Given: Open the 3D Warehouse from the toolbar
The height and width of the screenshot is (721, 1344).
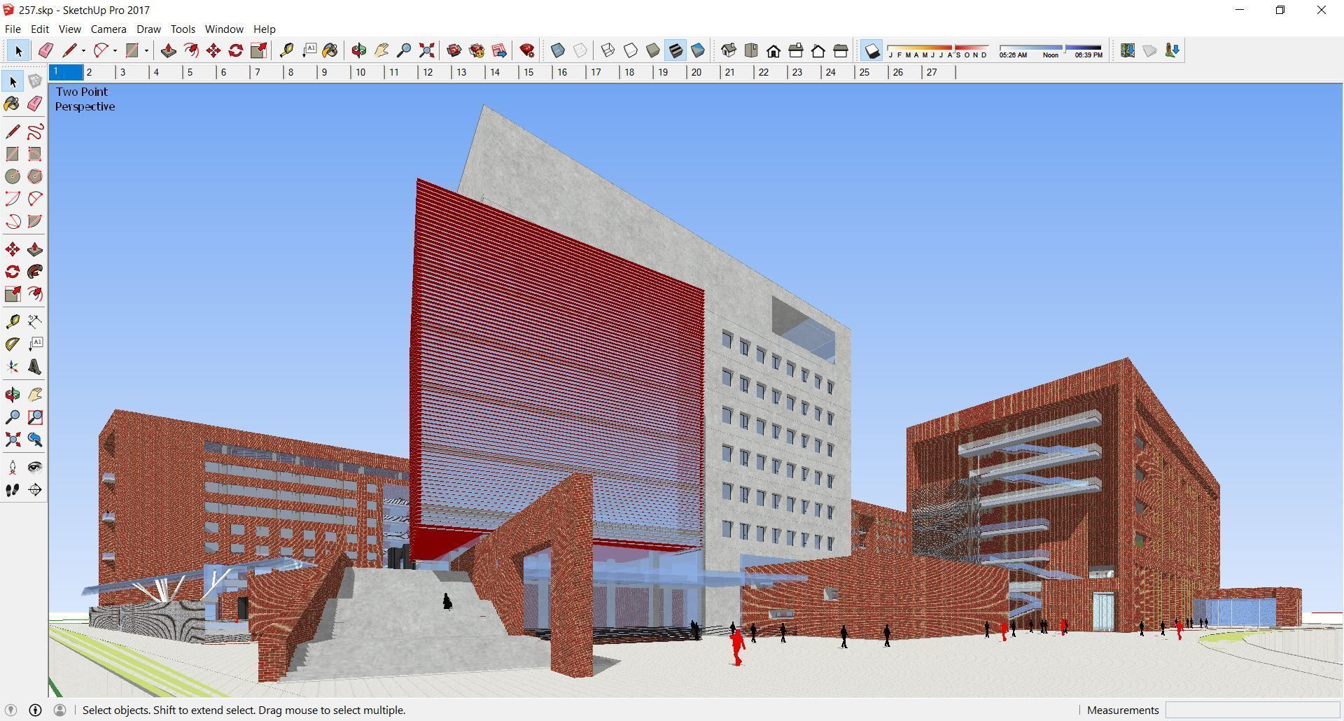Looking at the screenshot, I should [454, 50].
